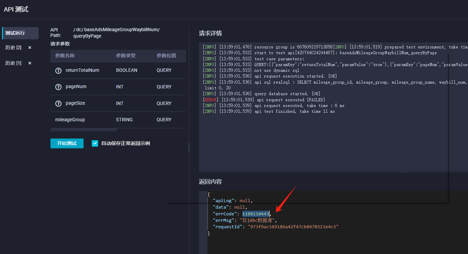Click the BOOLEAN type cell

[x=127, y=70]
